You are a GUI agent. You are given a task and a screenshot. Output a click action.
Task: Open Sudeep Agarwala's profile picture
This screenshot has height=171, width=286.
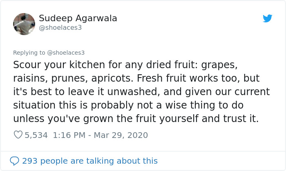[x=24, y=24]
